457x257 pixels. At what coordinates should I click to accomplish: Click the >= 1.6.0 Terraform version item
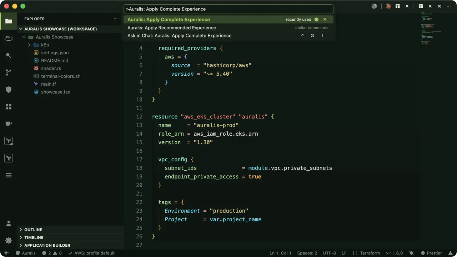(x=394, y=253)
